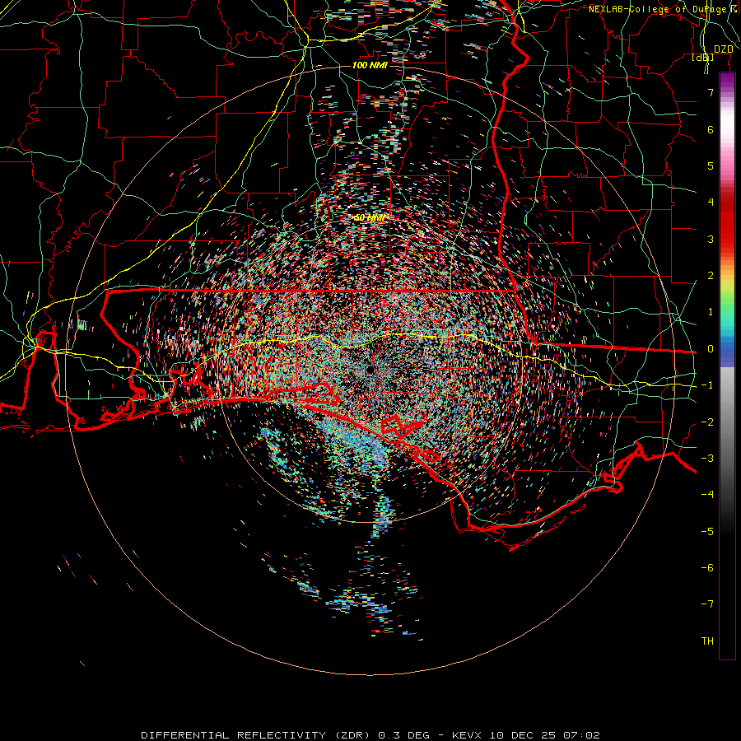This screenshot has height=741, width=741.
Task: Click the "3" value on the dB scale
Action: click(x=711, y=239)
